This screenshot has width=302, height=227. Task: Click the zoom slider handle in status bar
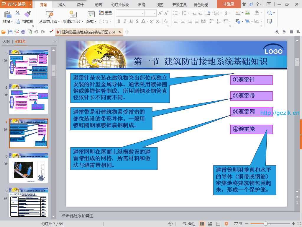[x=265, y=224]
